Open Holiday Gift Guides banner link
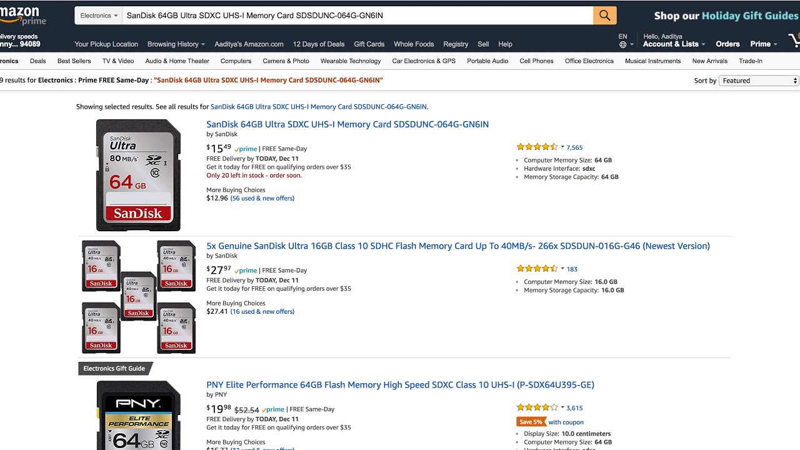800x450 pixels. [x=726, y=16]
